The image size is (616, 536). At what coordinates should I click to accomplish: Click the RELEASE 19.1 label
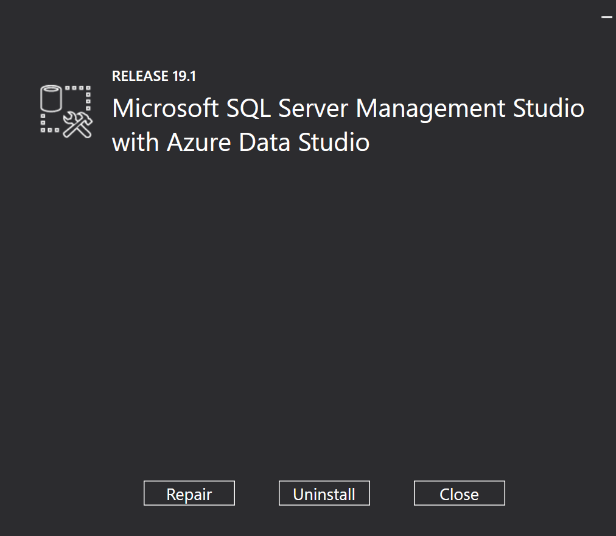(x=154, y=76)
